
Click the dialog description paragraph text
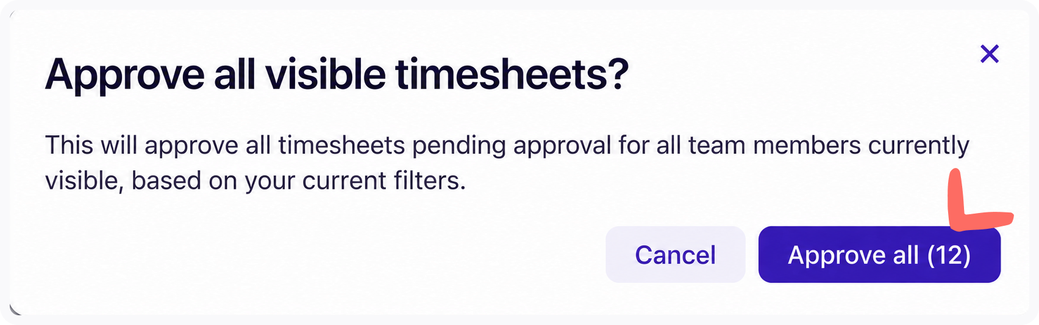pos(507,163)
